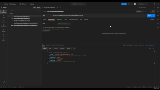Open tab options ellipsis next to request tab
This screenshot has width=160, height=90.
tap(60, 8)
